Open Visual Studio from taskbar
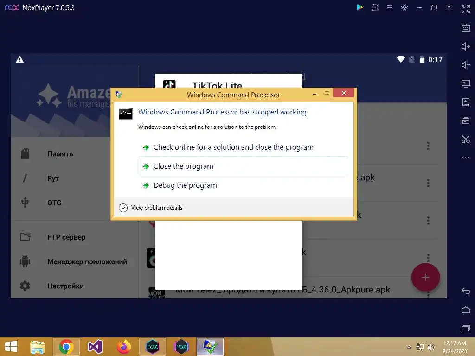The image size is (475, 356). click(95, 347)
